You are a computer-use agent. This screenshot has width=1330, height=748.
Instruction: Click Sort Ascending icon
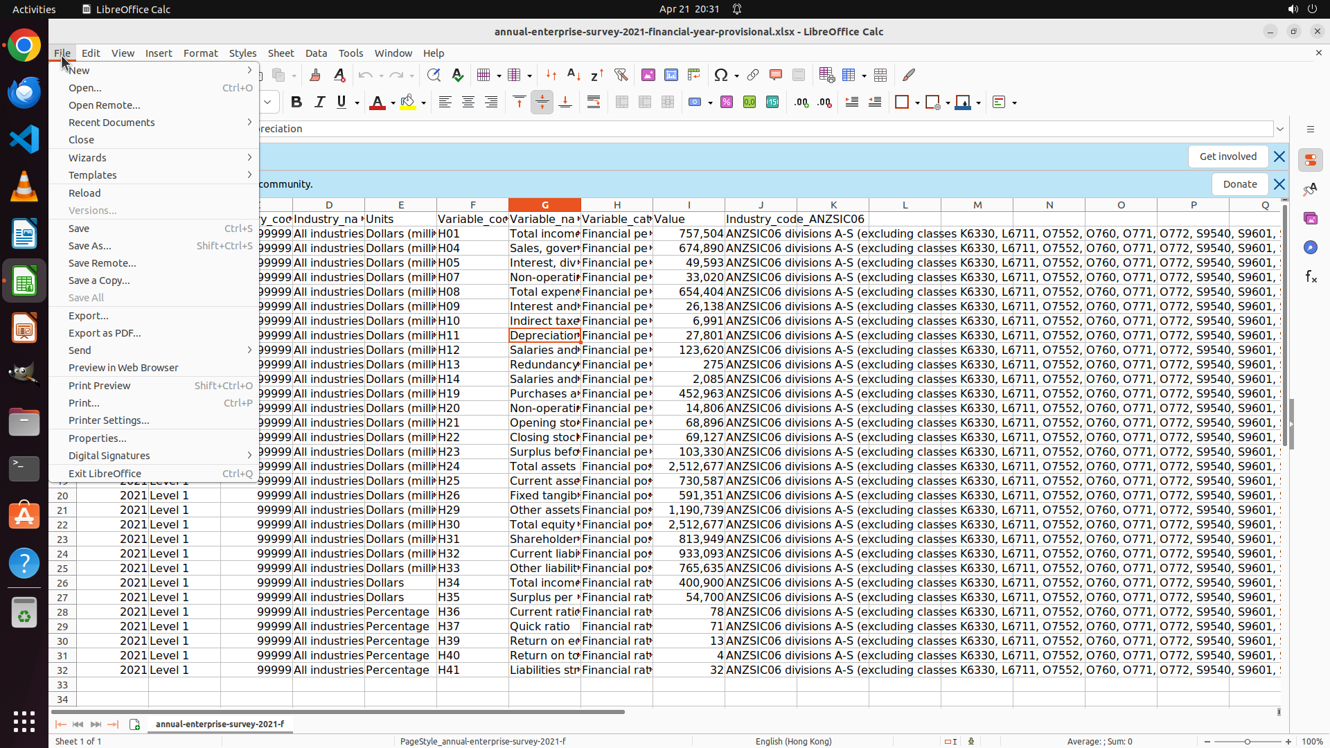click(574, 75)
